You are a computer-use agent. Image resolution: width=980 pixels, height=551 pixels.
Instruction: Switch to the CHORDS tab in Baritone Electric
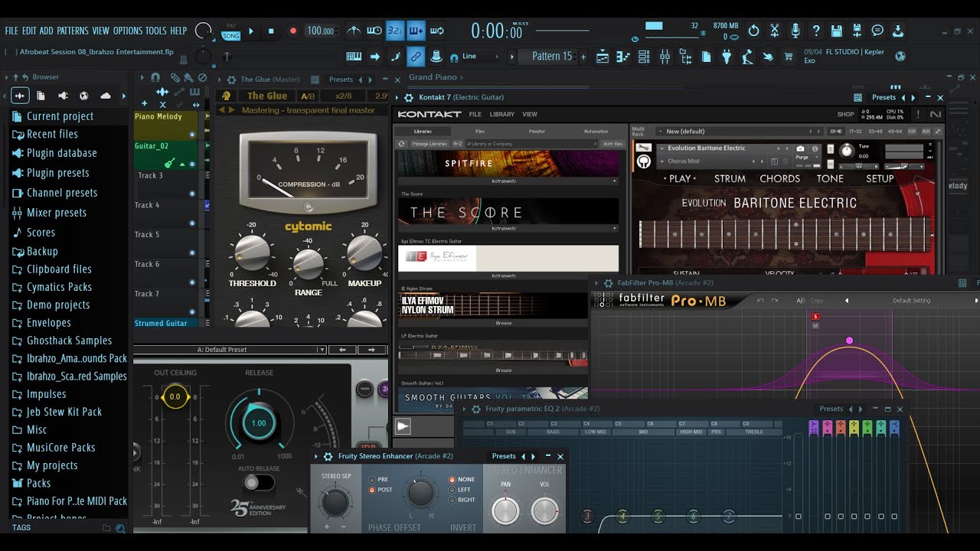pos(779,178)
